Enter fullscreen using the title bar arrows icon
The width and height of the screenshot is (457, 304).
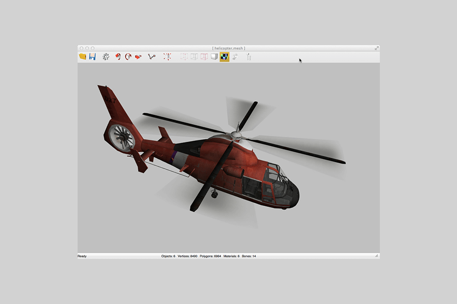pos(377,48)
